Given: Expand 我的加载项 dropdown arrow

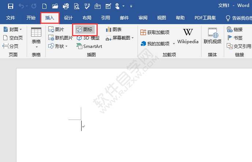Looking at the screenshot, I should click(174, 44).
